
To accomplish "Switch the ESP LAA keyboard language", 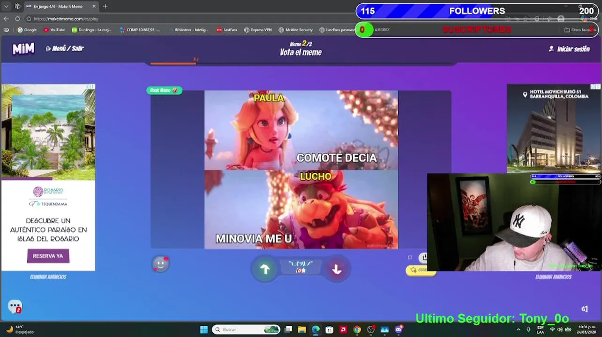I will (541, 330).
